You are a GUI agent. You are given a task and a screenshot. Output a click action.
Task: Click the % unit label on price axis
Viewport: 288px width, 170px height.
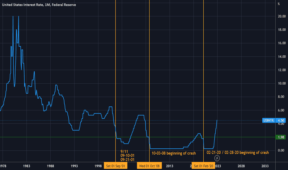(279, 4)
